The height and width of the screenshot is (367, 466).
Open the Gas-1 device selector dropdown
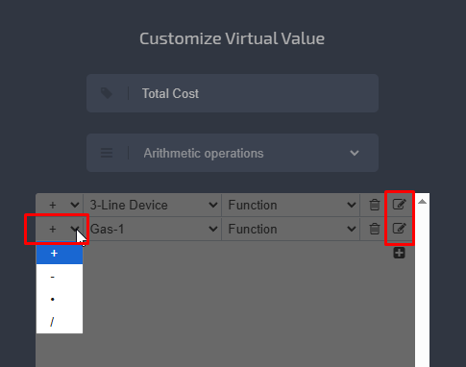click(x=152, y=229)
